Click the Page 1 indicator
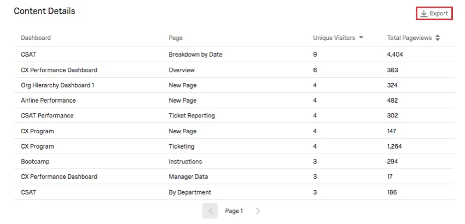This screenshot has height=224, width=465. 234,211
